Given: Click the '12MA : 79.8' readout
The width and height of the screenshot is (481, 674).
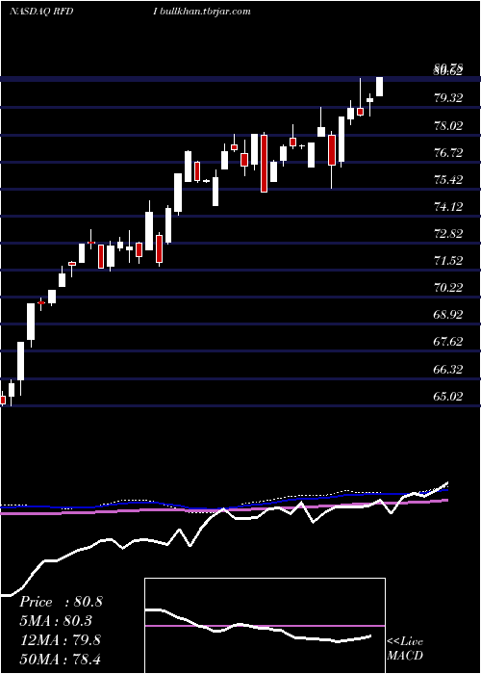Looking at the screenshot, I should coord(60,640).
